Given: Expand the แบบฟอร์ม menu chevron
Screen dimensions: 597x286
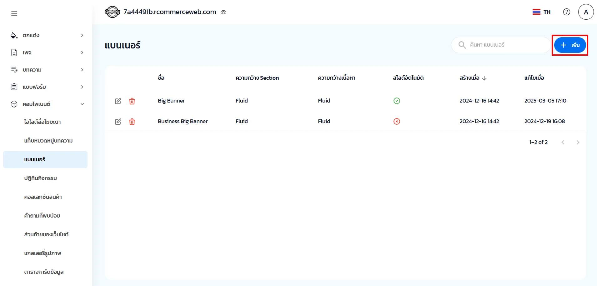Looking at the screenshot, I should [x=82, y=87].
